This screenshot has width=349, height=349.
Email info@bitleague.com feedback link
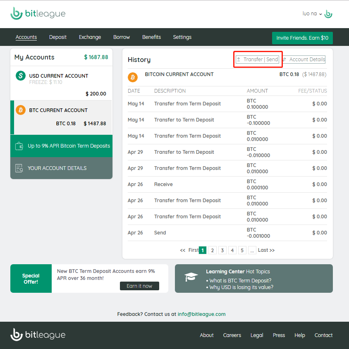[201, 314]
